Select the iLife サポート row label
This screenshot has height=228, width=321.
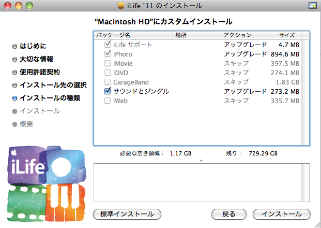tap(132, 45)
